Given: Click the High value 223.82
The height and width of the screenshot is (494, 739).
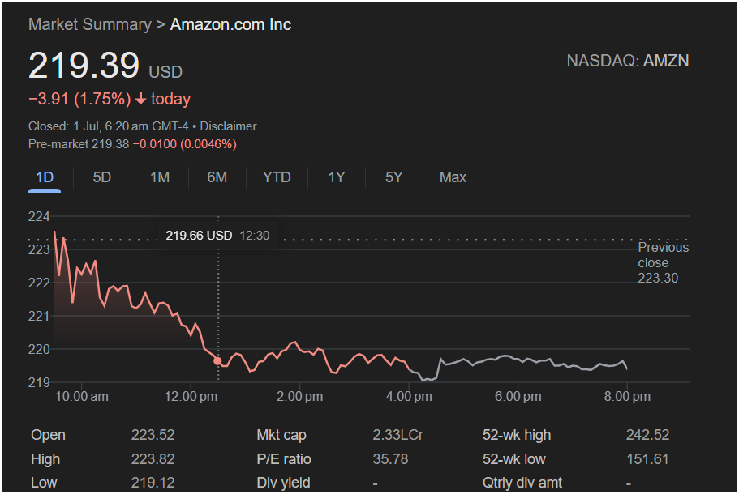Looking at the screenshot, I should click(153, 458).
